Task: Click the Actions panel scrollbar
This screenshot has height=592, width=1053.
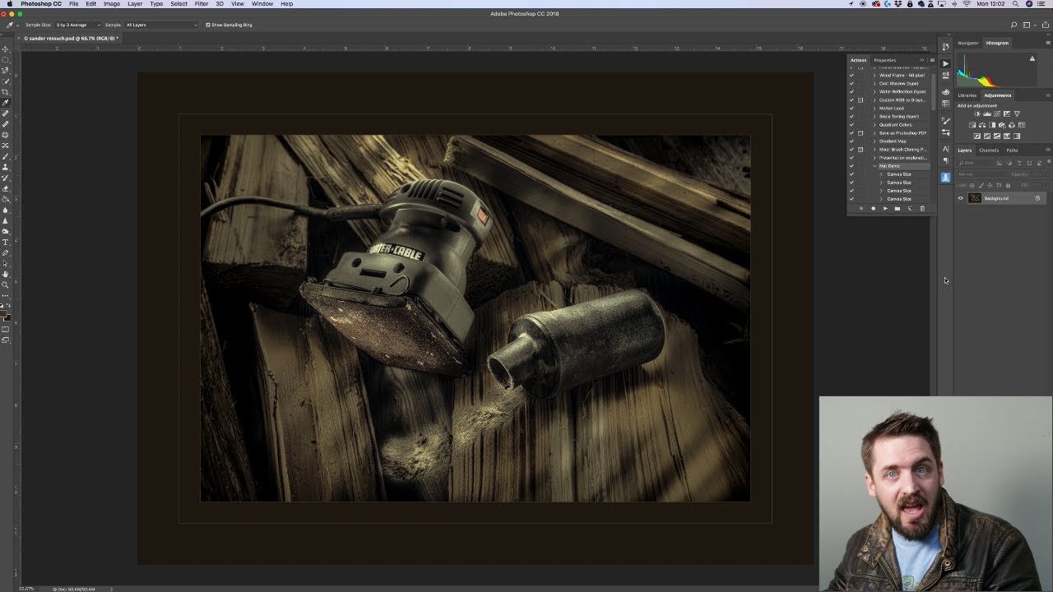Action: click(933, 91)
